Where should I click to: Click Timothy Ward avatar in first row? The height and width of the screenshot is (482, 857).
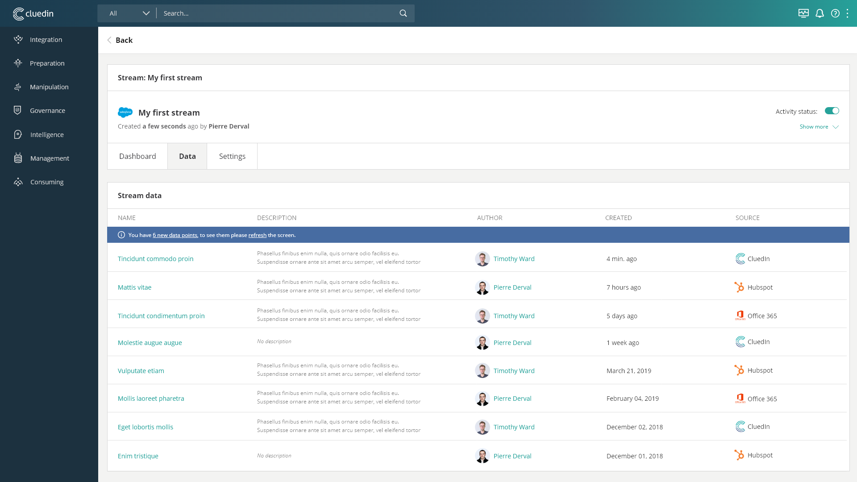point(482,258)
